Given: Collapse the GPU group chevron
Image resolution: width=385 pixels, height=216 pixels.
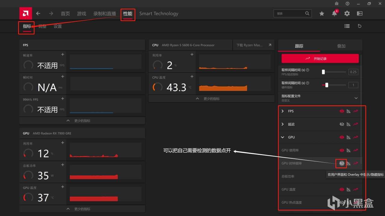Looking at the screenshot, I should point(282,137).
